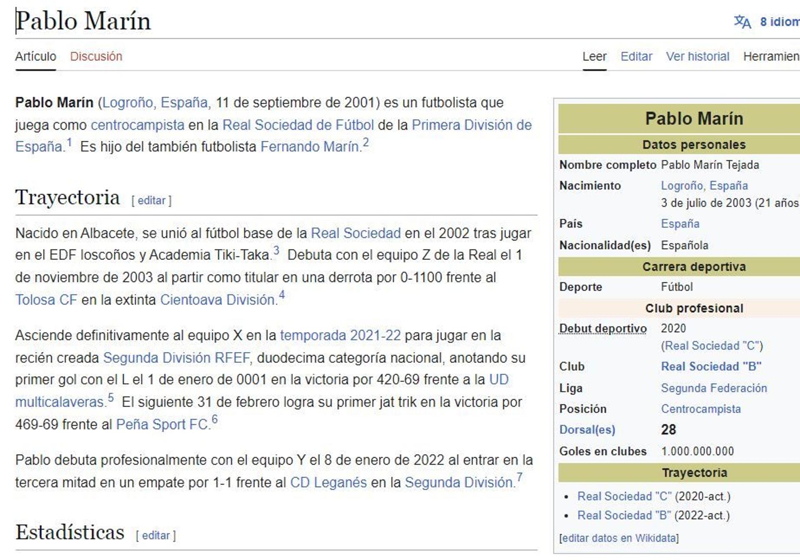Click the Goles en clubes value 1.000.000.000
Viewport: 800px width, 560px height.
pyautogui.click(x=697, y=451)
